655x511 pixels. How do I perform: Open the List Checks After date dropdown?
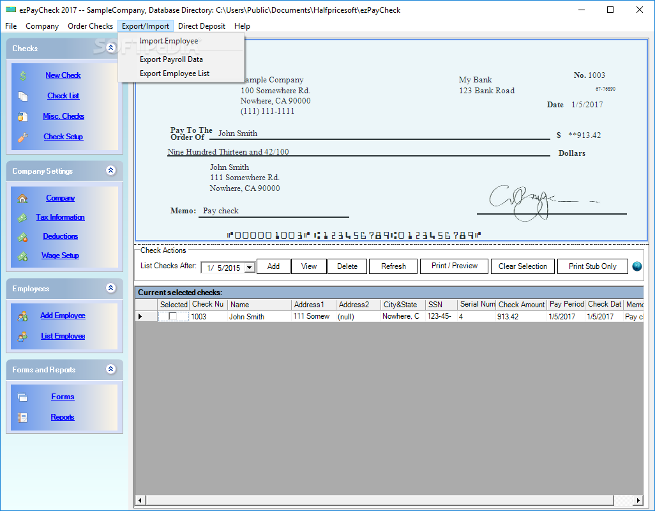[250, 268]
